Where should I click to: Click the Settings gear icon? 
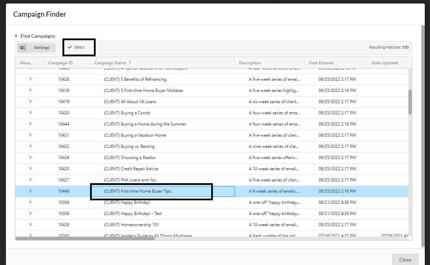pyautogui.click(x=23, y=48)
